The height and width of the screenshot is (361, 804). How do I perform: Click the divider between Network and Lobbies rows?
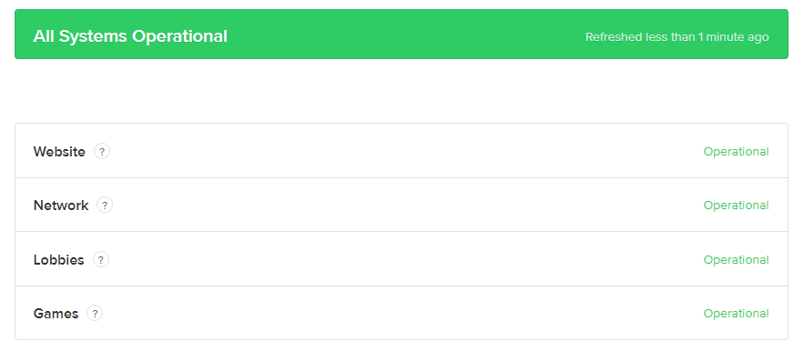pos(402,232)
